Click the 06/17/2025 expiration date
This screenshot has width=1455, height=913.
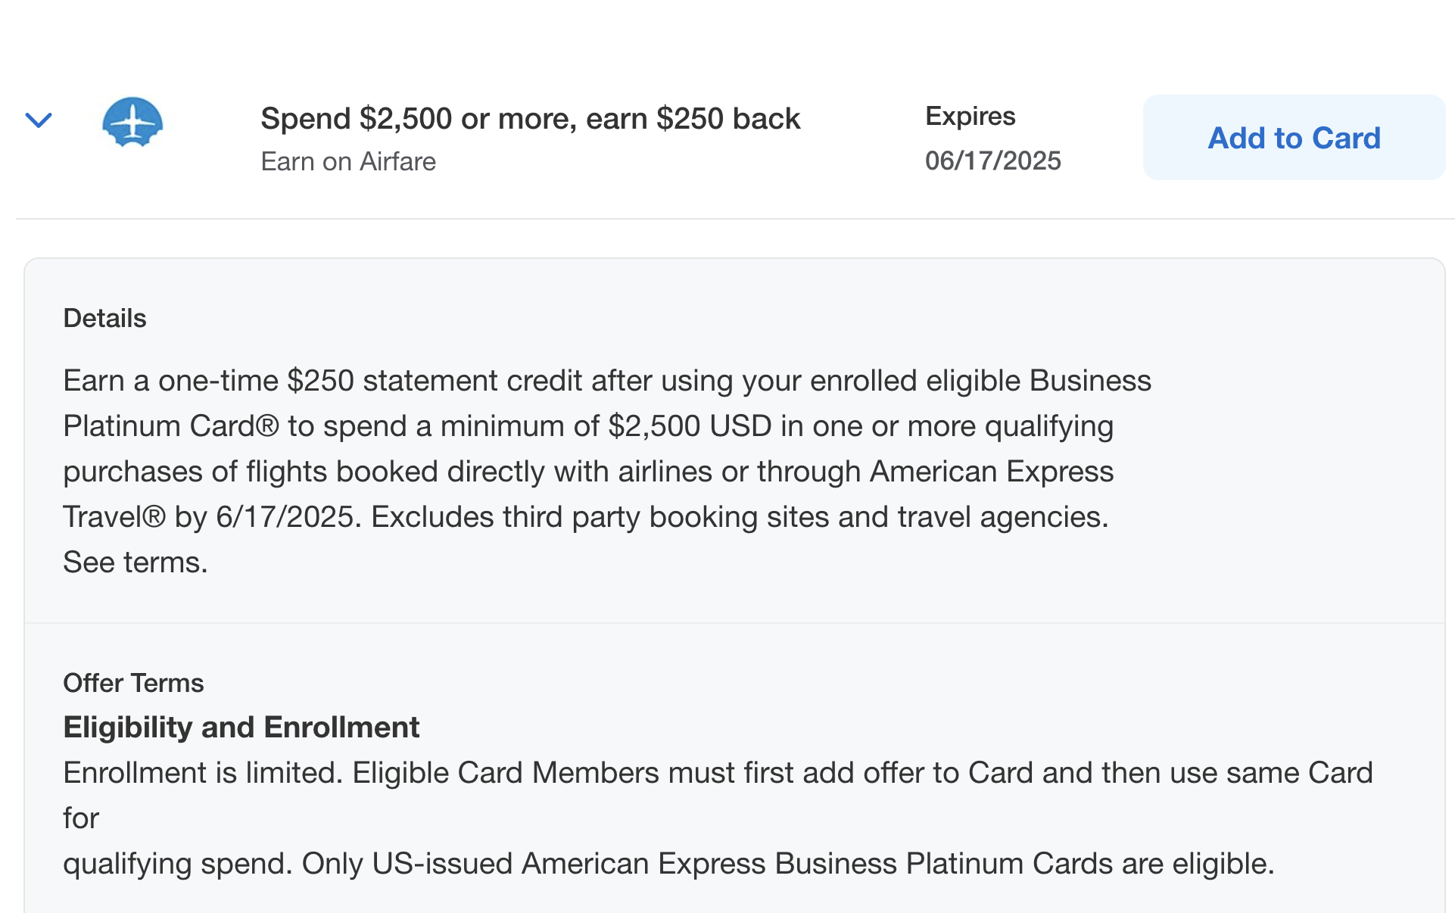[992, 161]
